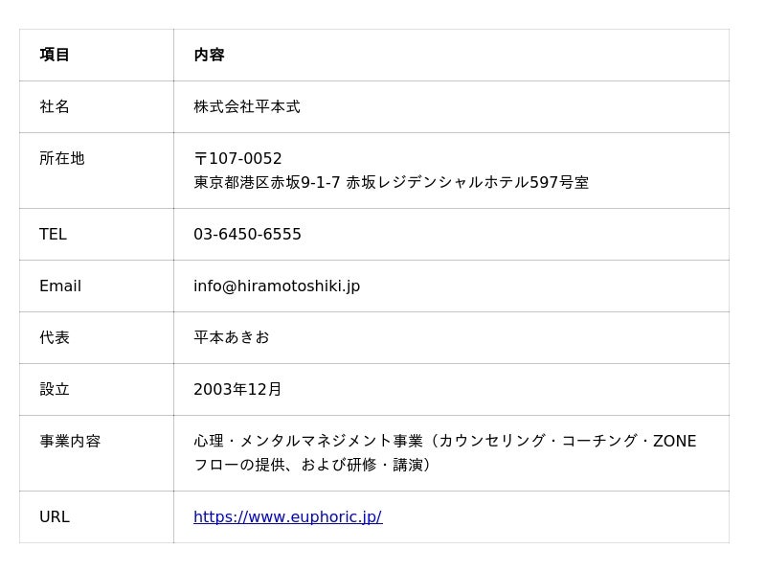766x572 pixels.
Task: Click the 事業内容 row label
Action: coord(70,441)
